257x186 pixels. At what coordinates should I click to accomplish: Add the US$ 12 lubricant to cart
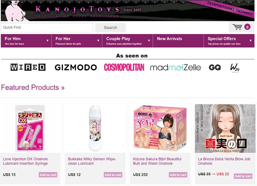click(x=113, y=175)
